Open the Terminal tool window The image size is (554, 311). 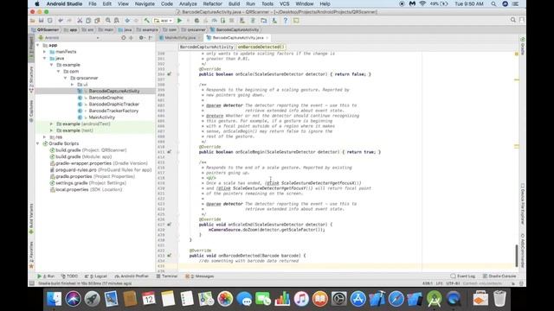point(167,276)
